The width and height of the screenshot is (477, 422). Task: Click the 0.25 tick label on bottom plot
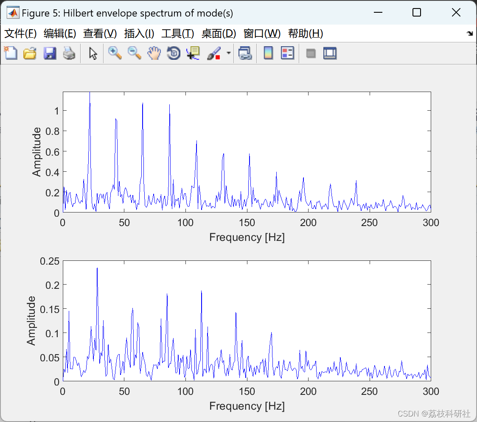pos(50,261)
